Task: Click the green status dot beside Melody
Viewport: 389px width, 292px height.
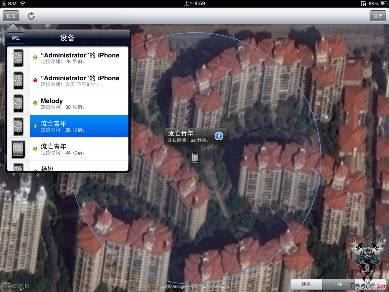Action: pos(35,103)
